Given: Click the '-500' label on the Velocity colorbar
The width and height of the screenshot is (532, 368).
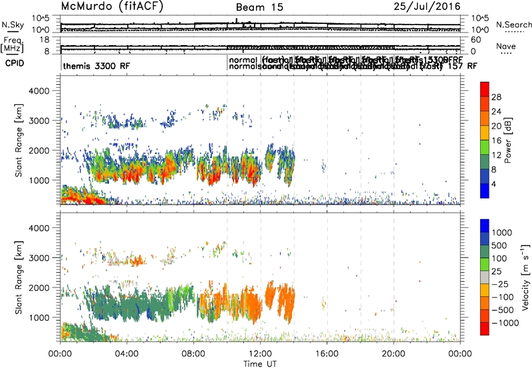Looking at the screenshot, I should [x=503, y=310].
